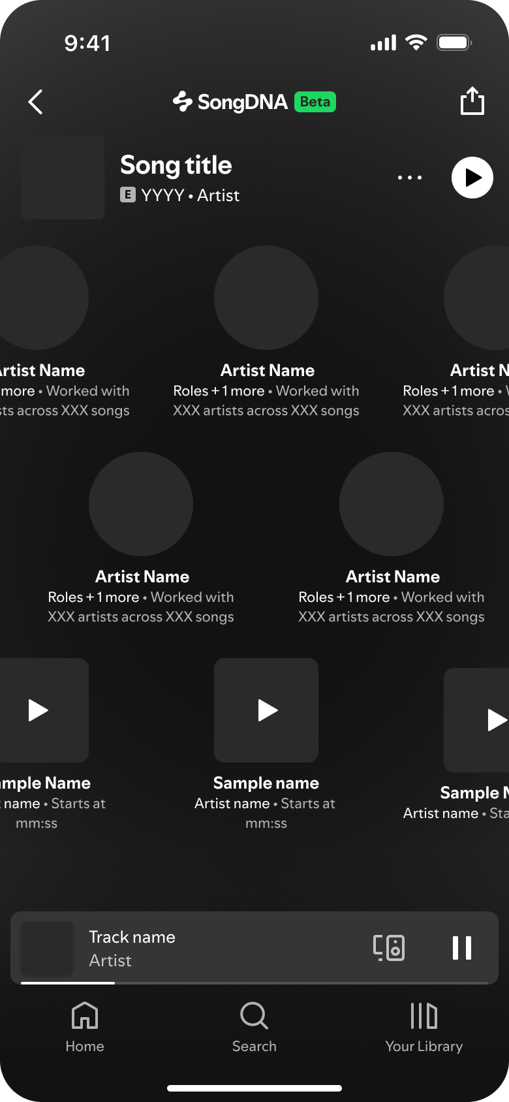Image resolution: width=509 pixels, height=1102 pixels.
Task: Open the song cover art thumbnail
Action: (63, 178)
